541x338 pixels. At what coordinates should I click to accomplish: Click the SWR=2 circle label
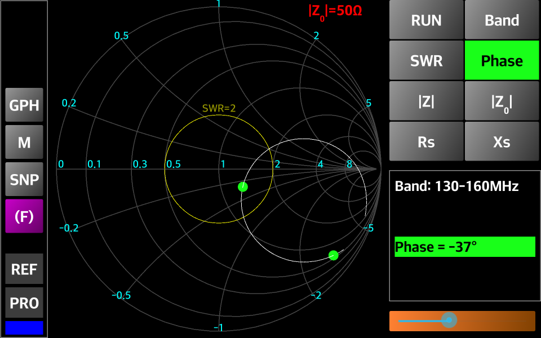pos(219,108)
